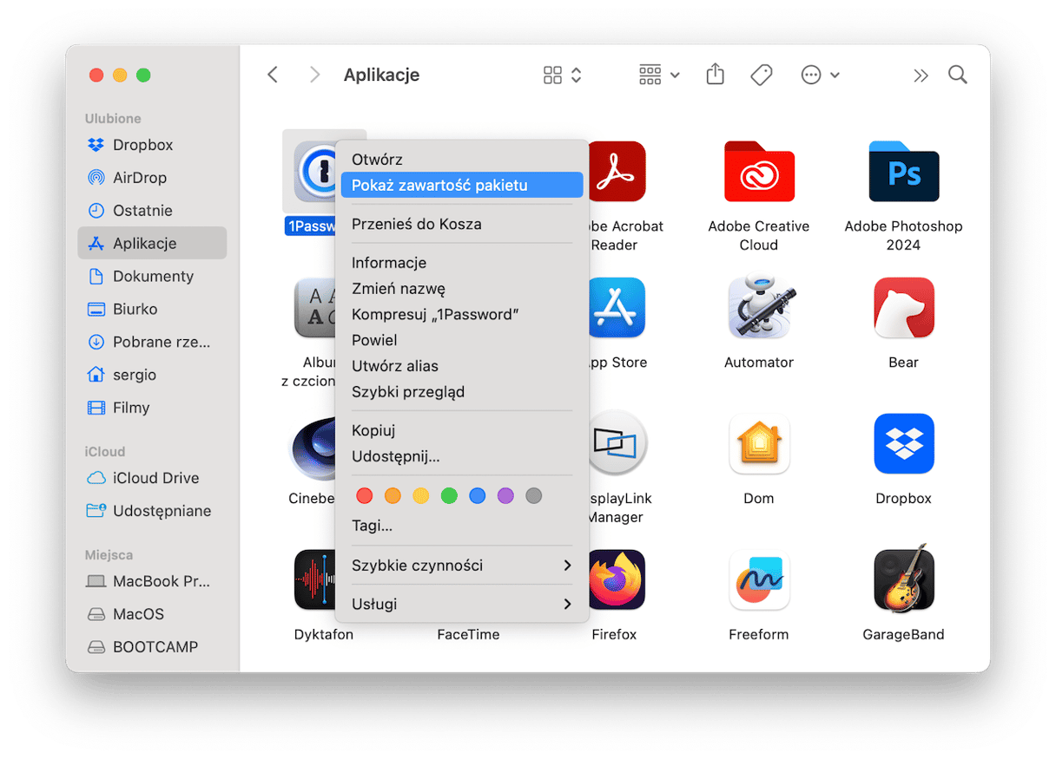Select the DisplayLink Manager icon
The width and height of the screenshot is (1056, 759).
coord(617,443)
